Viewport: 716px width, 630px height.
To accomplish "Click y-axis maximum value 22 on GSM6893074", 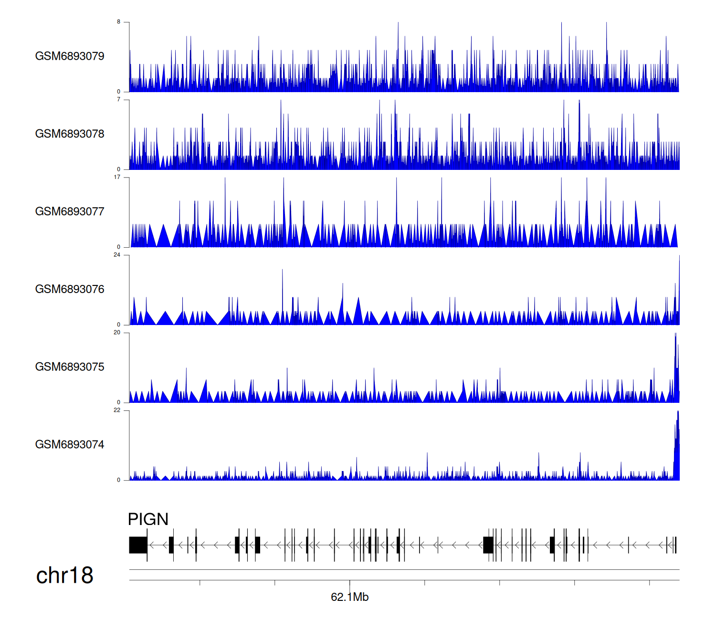I will (117, 410).
